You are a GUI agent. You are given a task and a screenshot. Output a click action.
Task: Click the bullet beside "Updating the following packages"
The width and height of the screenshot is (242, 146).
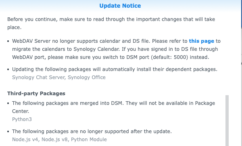click(8, 69)
